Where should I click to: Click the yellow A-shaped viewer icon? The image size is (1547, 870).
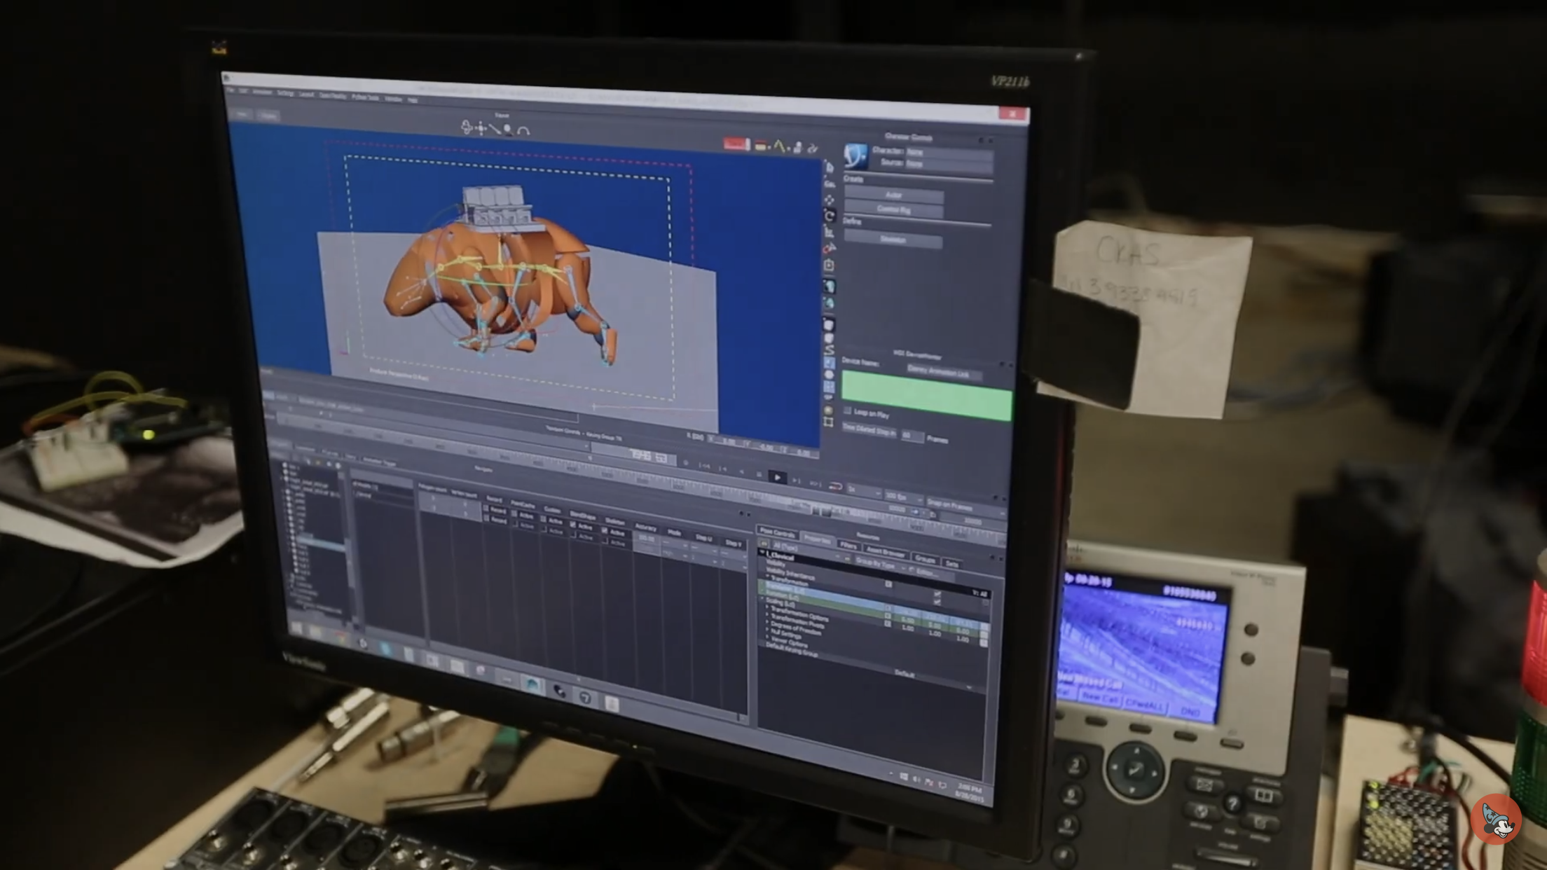click(779, 146)
